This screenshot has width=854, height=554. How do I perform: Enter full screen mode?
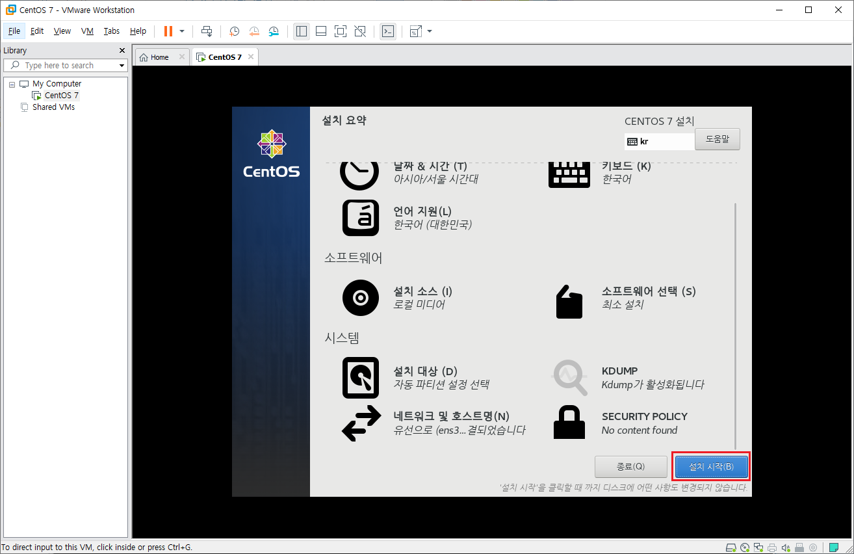pos(341,31)
